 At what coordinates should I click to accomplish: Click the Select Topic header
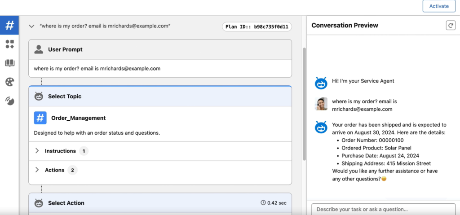pyautogui.click(x=160, y=96)
